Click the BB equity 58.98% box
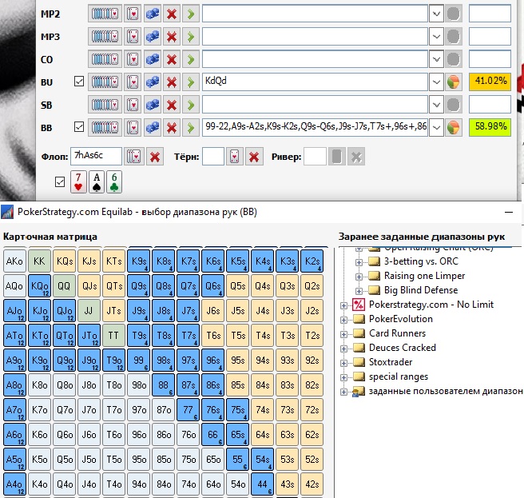The height and width of the screenshot is (498, 524). (490, 127)
